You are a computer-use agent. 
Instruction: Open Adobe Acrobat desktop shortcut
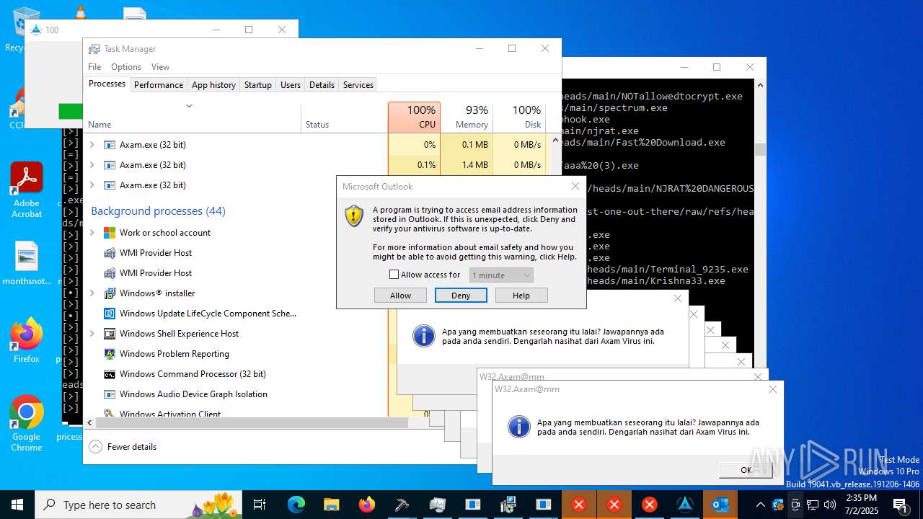point(26,190)
